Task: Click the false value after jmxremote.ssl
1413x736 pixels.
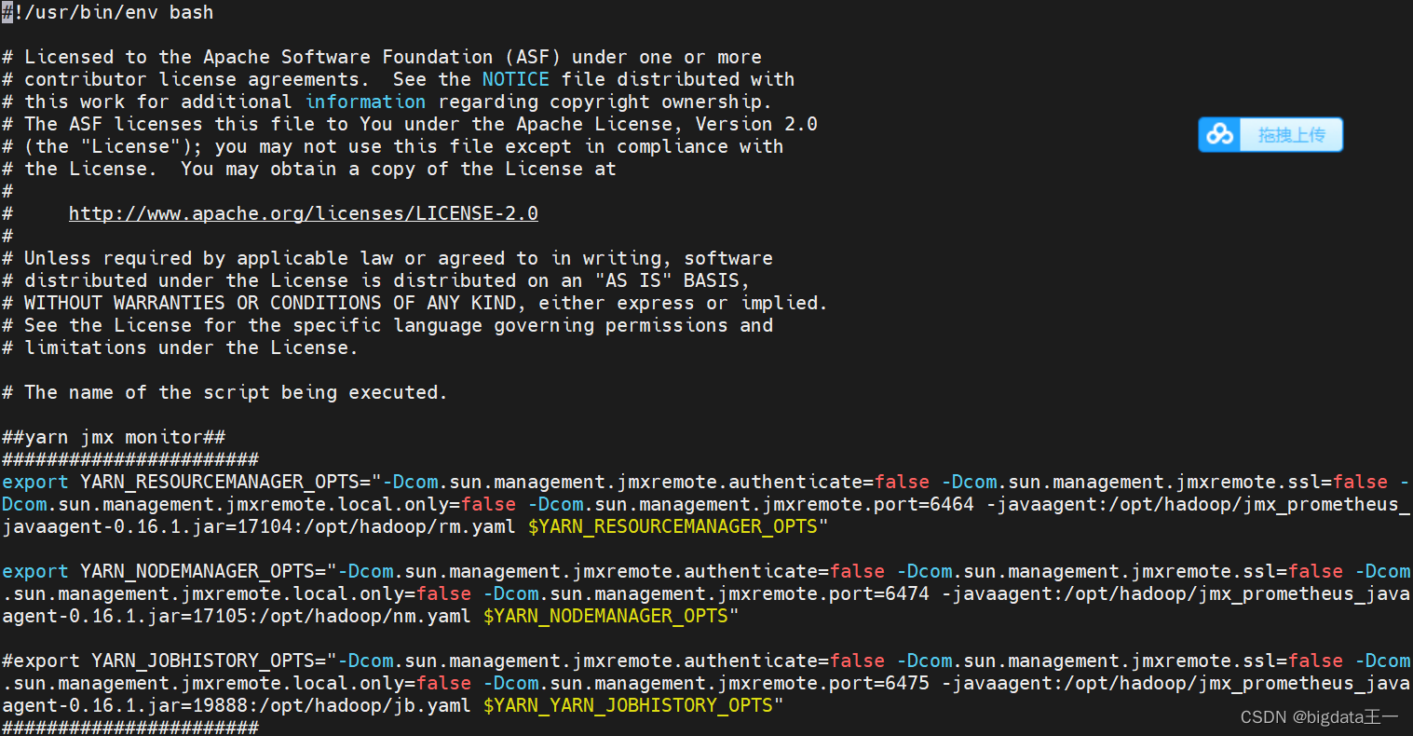Action: (x=1361, y=481)
